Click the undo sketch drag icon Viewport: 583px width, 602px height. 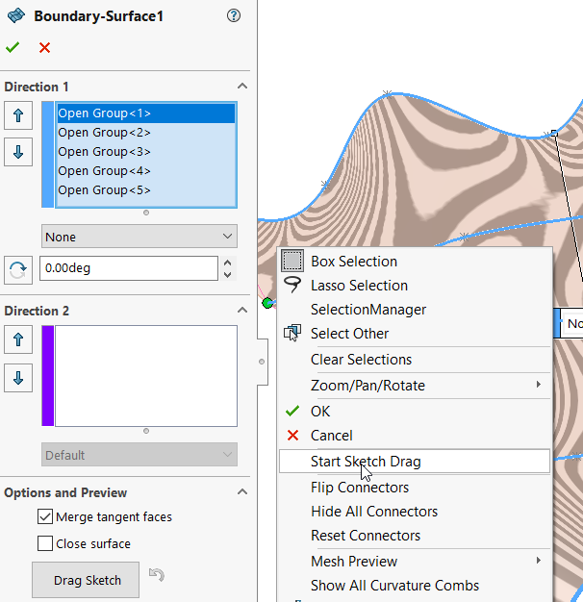tap(157, 574)
